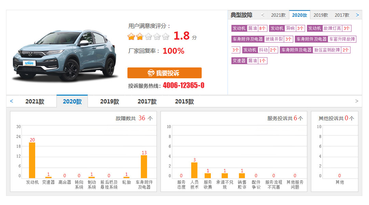Click the 故障数共 36 个 total text
Screen dimensions: 369x205
click(134, 118)
